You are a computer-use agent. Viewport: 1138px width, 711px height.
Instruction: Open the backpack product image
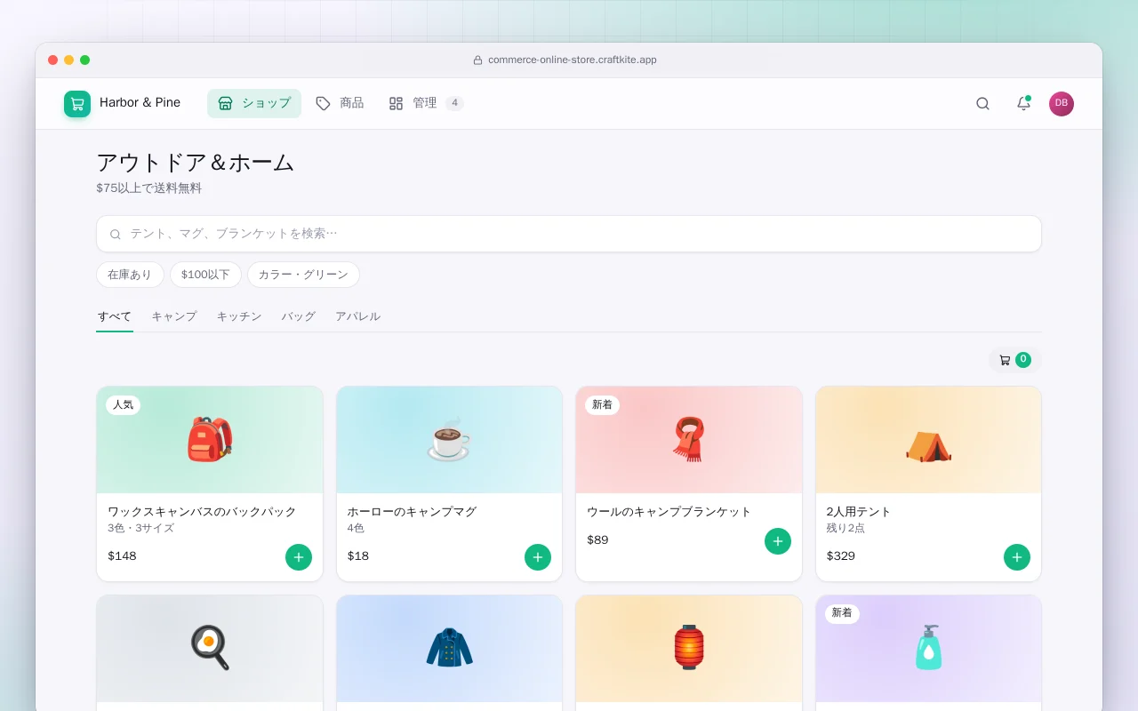(210, 440)
